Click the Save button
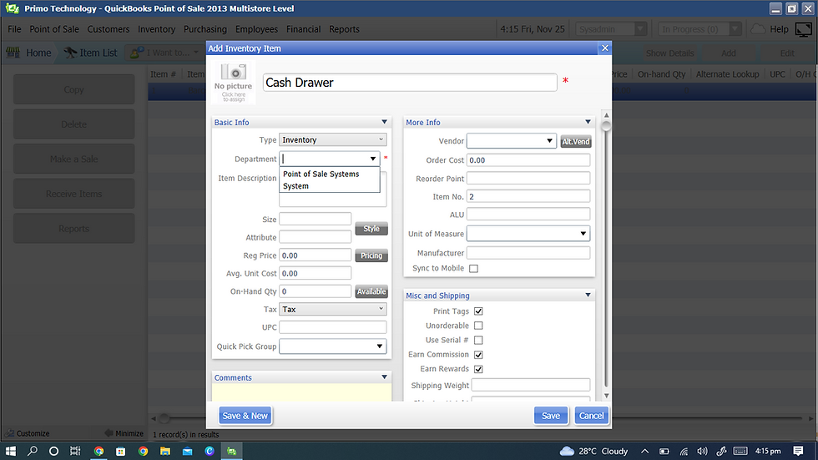The height and width of the screenshot is (460, 818). pos(551,416)
